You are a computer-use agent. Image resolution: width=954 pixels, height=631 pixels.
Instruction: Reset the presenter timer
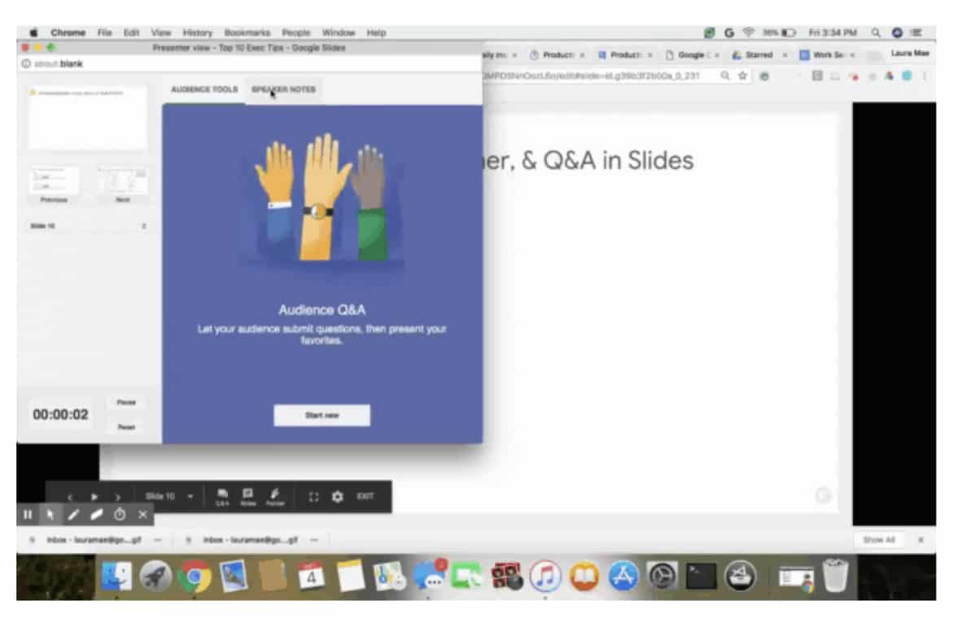point(125,427)
